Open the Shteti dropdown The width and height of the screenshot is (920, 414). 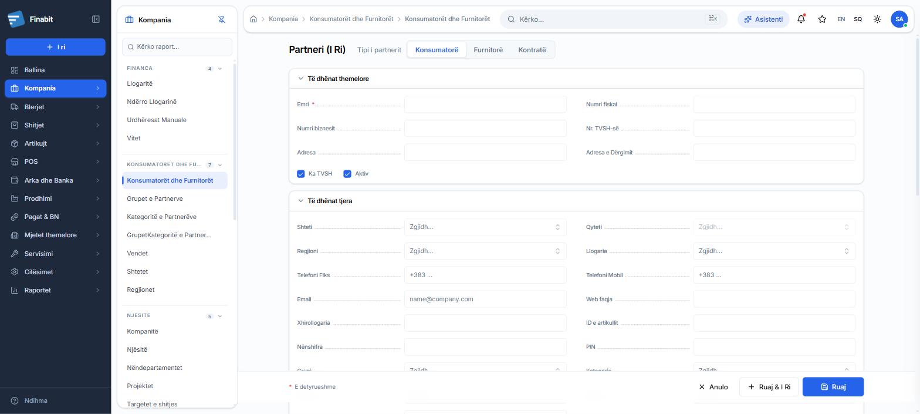pyautogui.click(x=485, y=227)
